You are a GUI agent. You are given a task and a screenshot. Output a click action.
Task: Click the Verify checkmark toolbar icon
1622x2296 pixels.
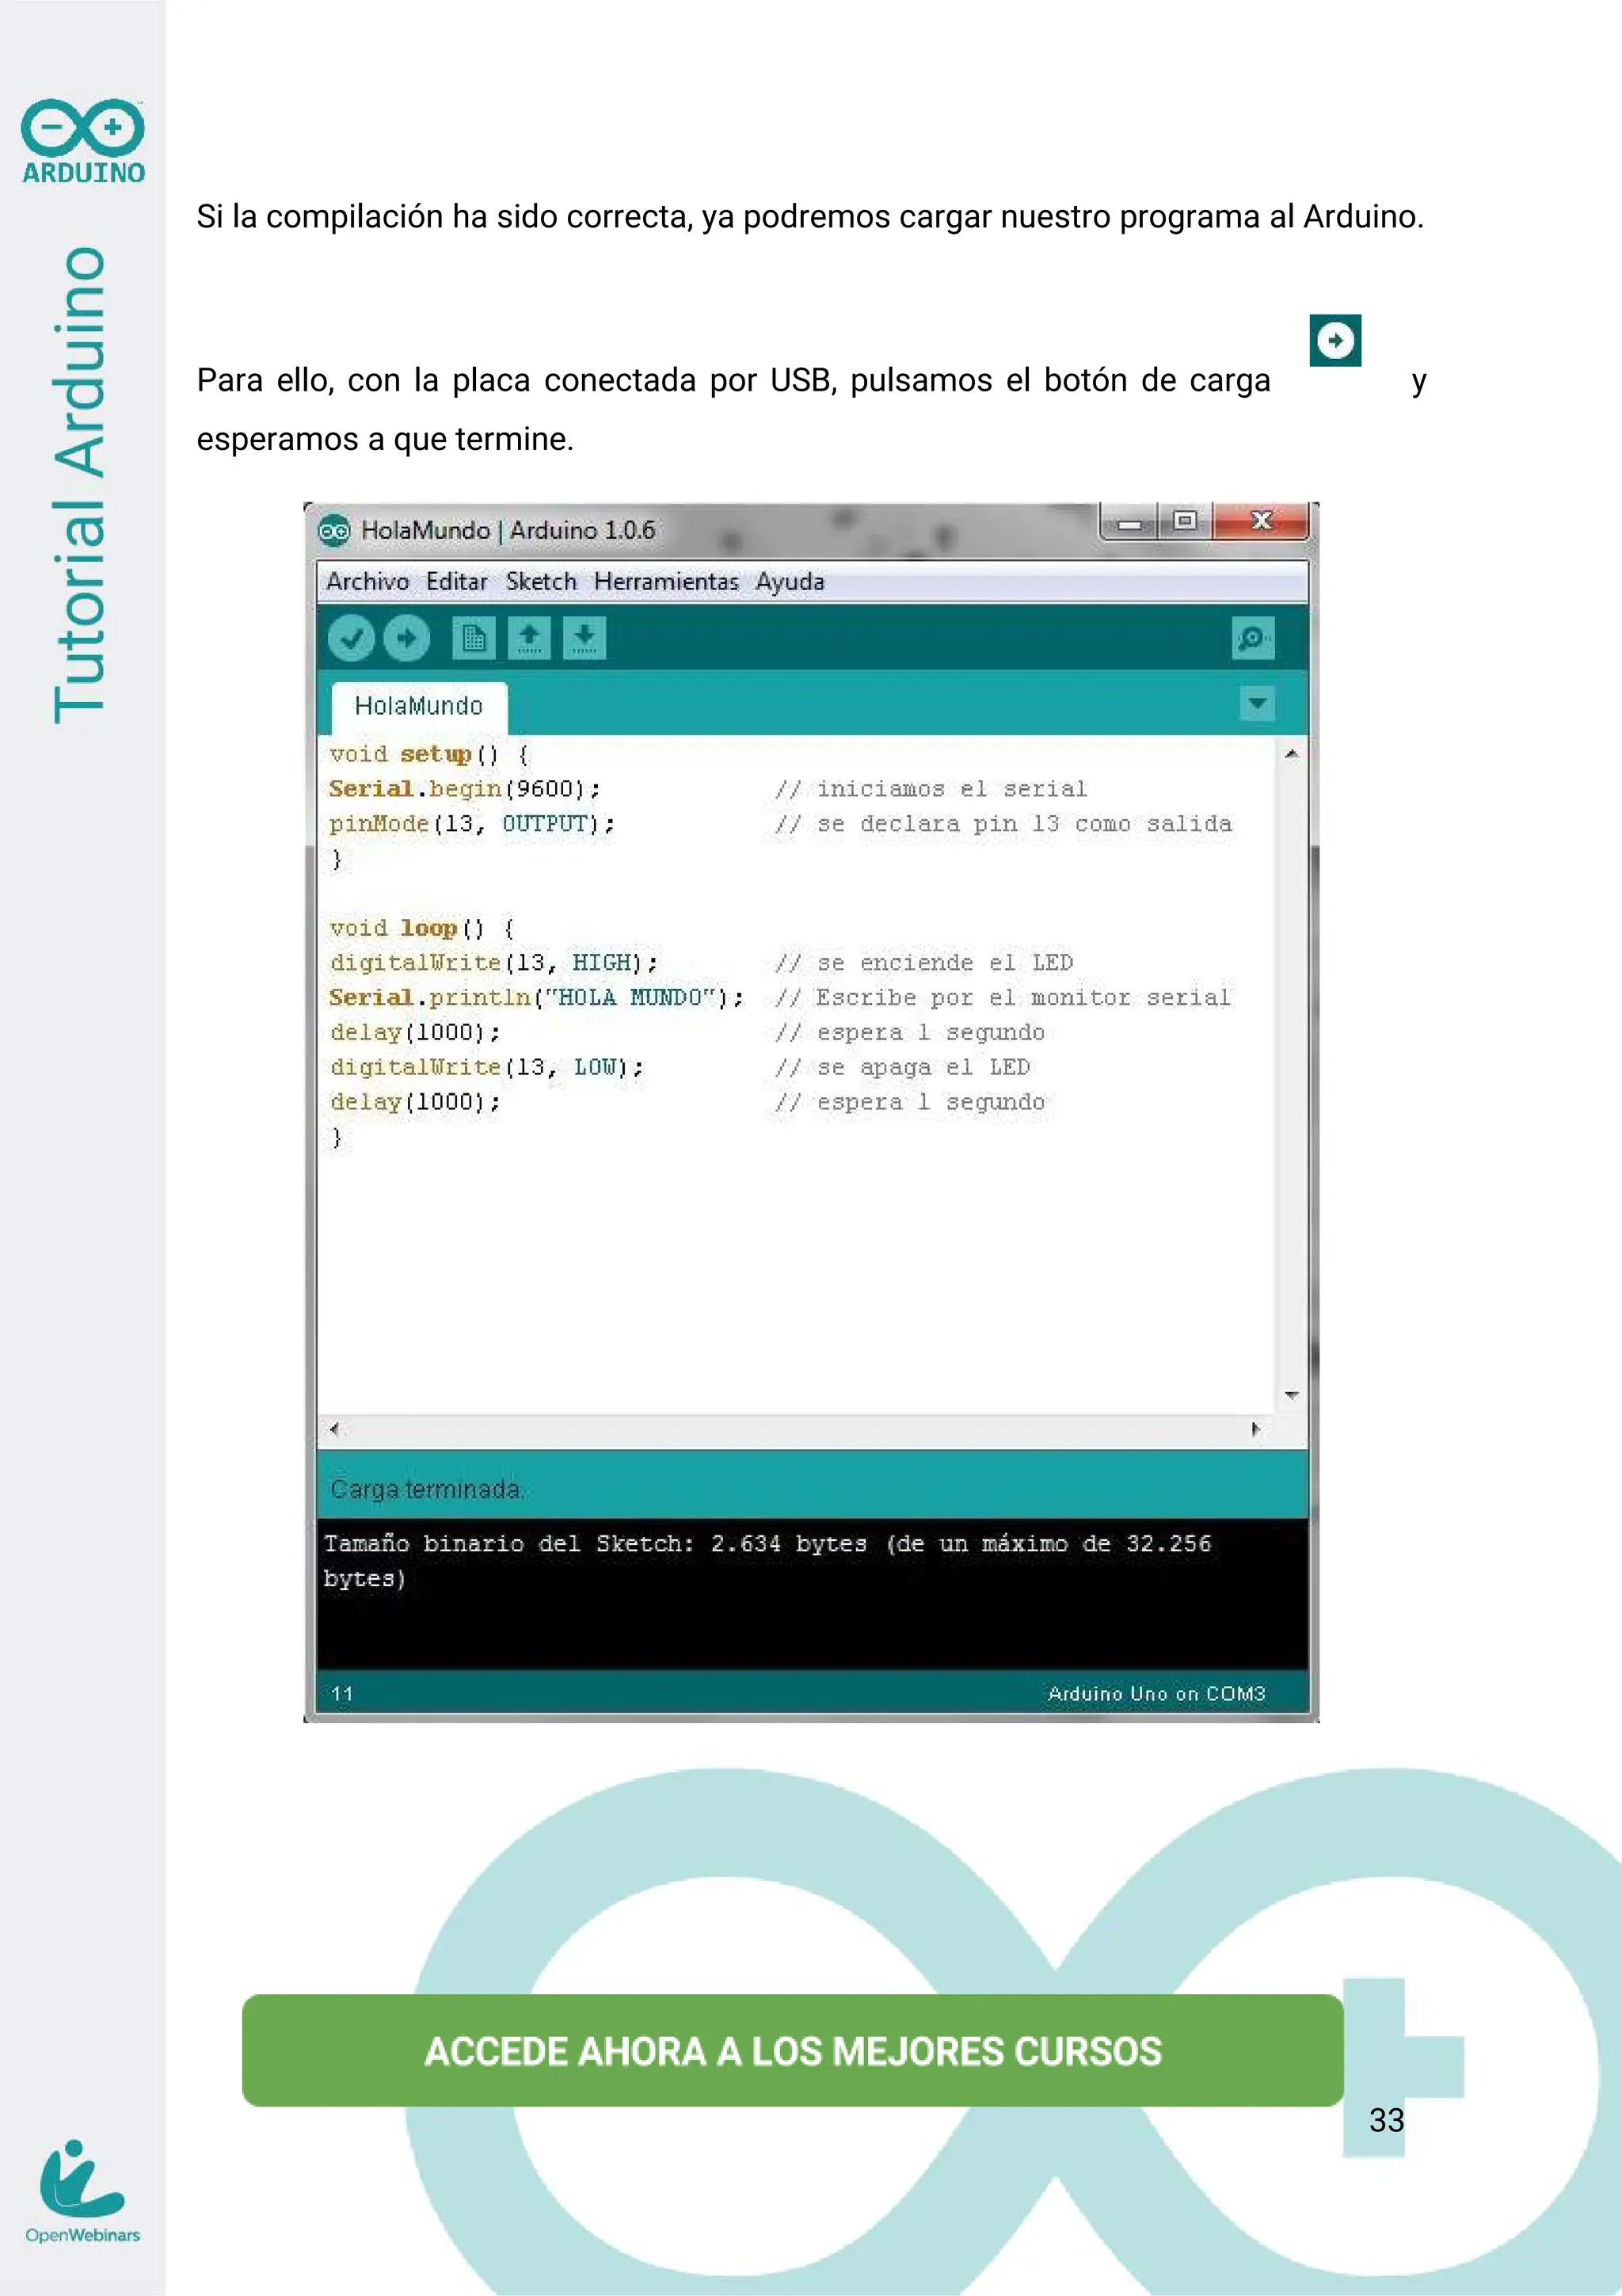pos(351,638)
